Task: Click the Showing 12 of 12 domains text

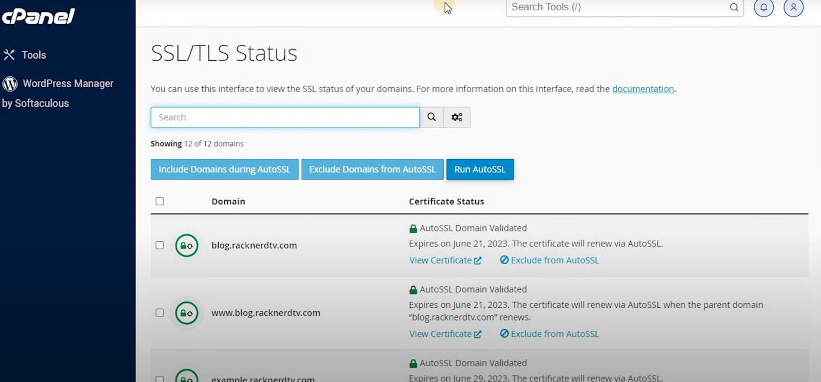Action: pos(197,144)
